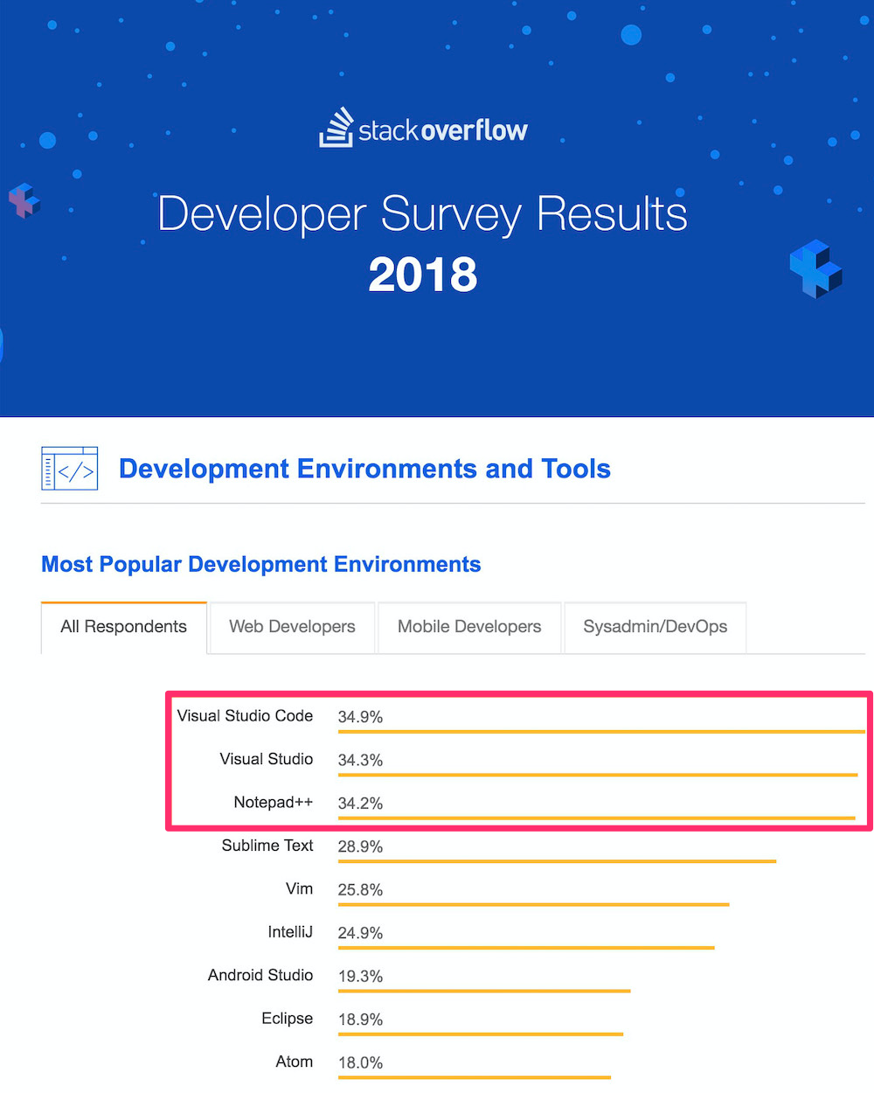Screen dimensions: 874x1093
Task: Select the 28.9% value
Action: click(360, 846)
